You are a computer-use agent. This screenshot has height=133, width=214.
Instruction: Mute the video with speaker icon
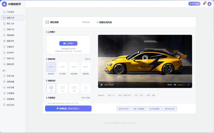(x=175, y=85)
